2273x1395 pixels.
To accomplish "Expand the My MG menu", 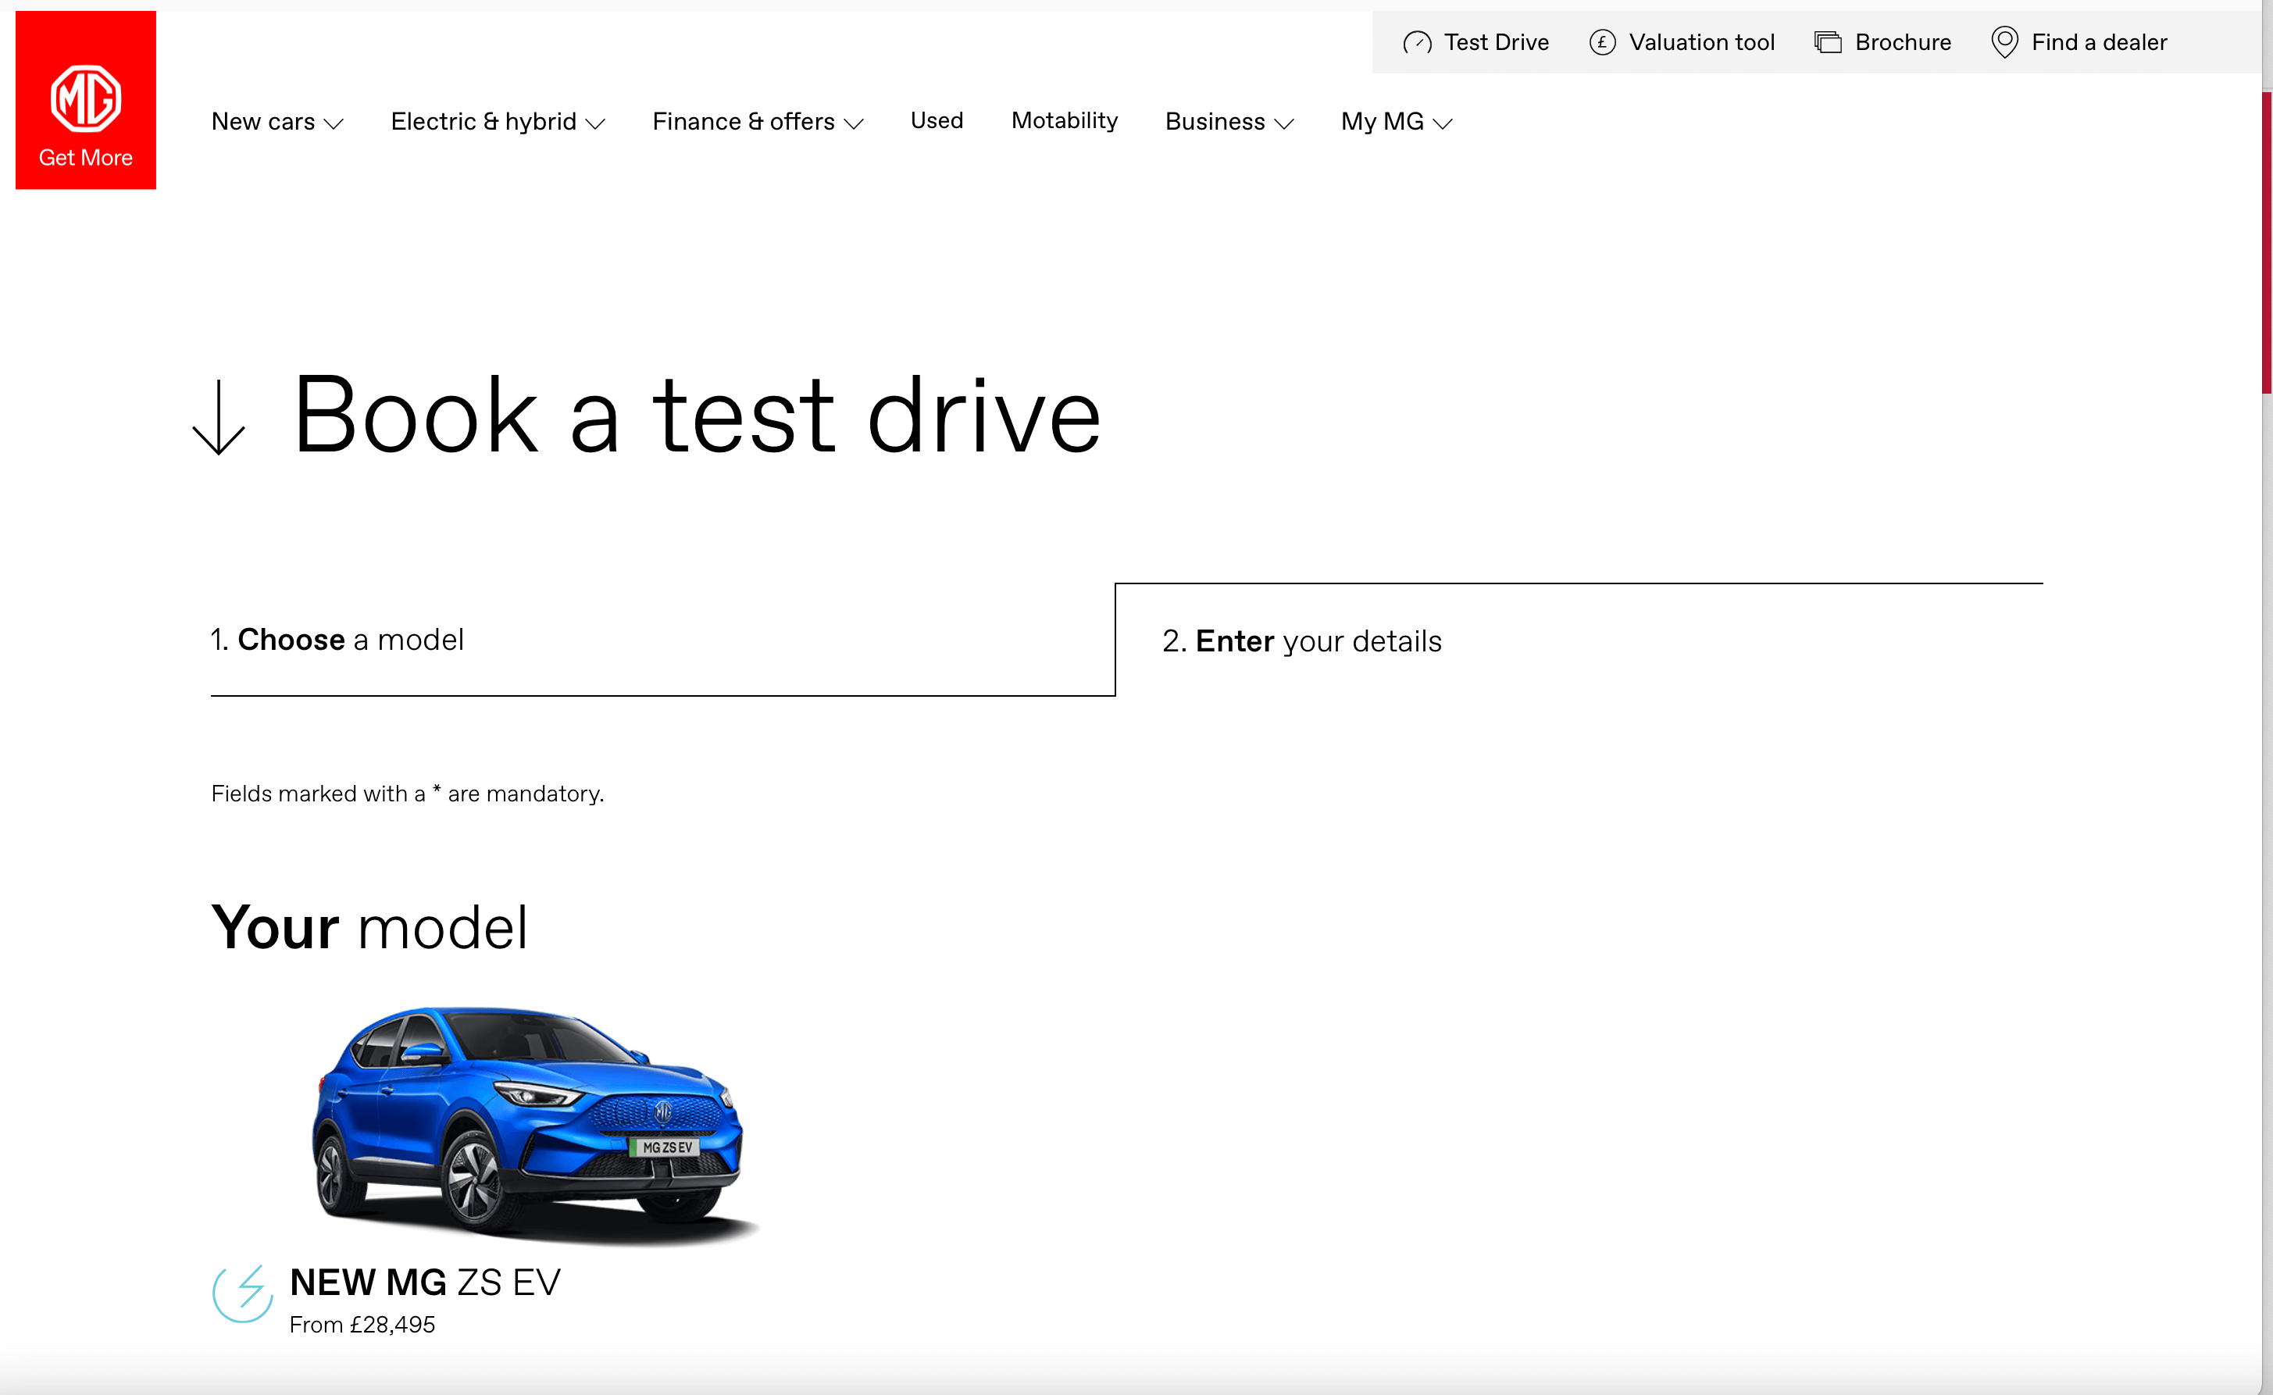I will tap(1397, 122).
